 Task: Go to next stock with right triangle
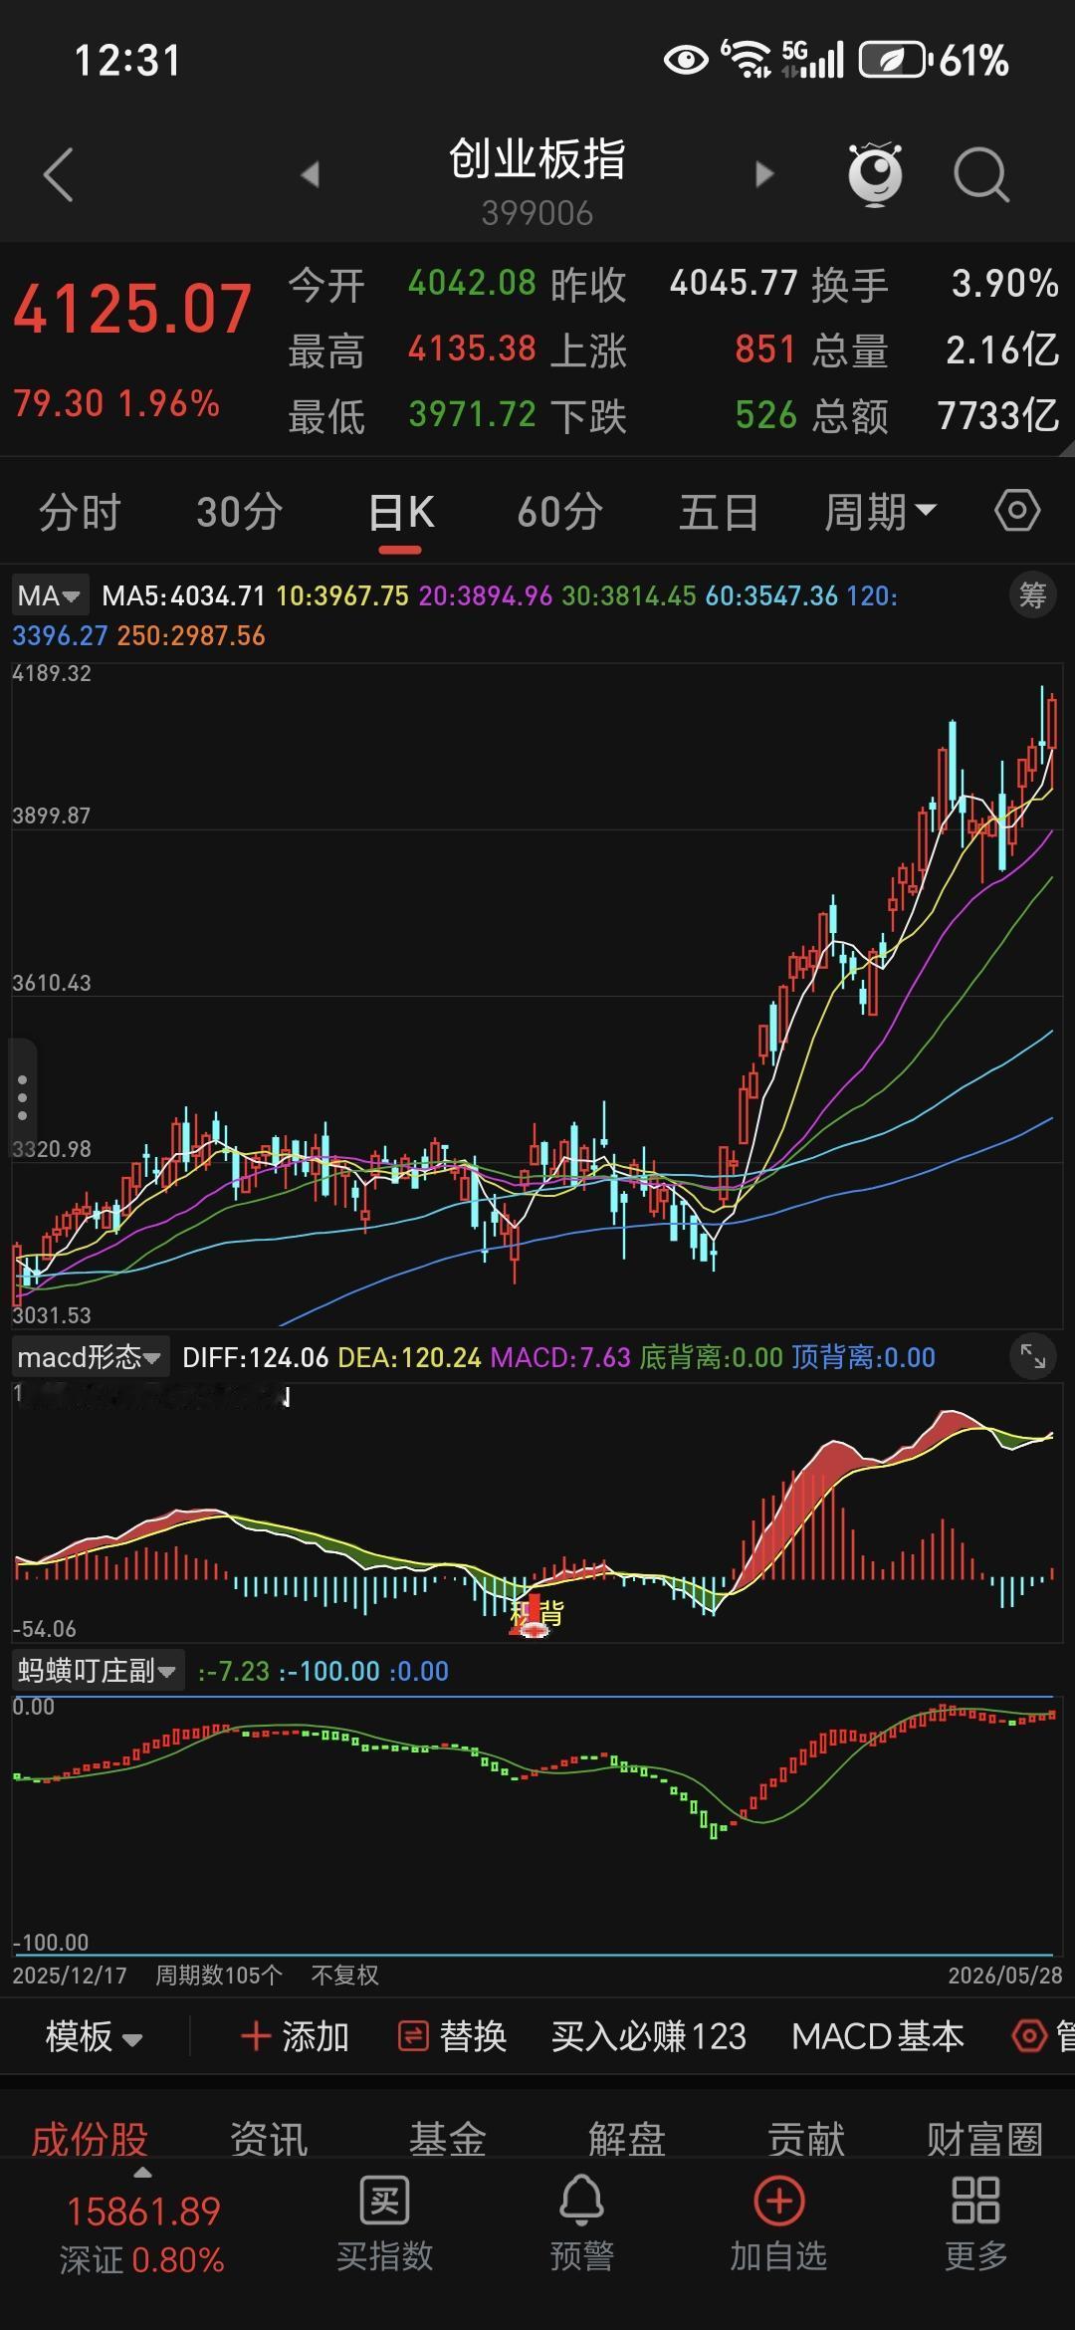[763, 174]
